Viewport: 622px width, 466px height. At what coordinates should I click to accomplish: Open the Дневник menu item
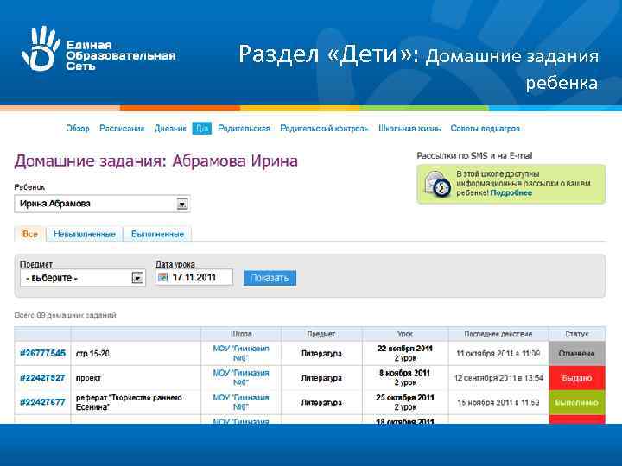click(170, 129)
